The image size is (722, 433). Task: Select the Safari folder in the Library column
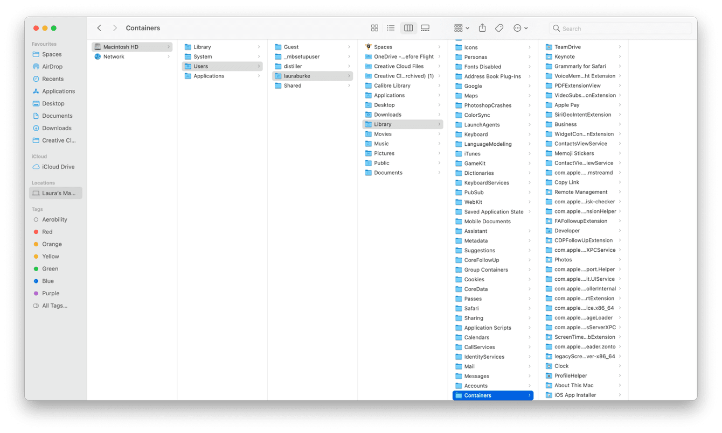474,308
